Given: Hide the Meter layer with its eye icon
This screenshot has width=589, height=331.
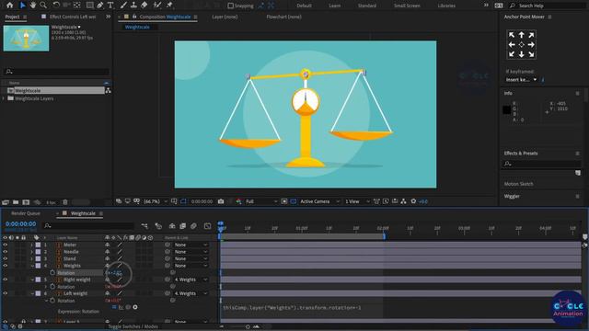Looking at the screenshot, I should point(6,245).
